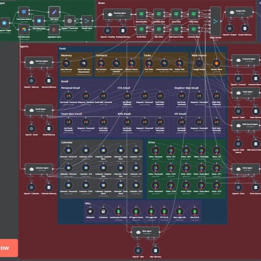Click the Delete Contact node

click(x=132, y=64)
